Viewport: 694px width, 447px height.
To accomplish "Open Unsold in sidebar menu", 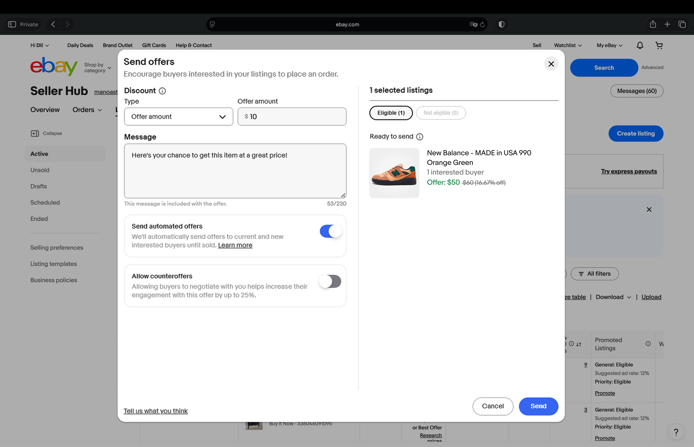I will [40, 170].
